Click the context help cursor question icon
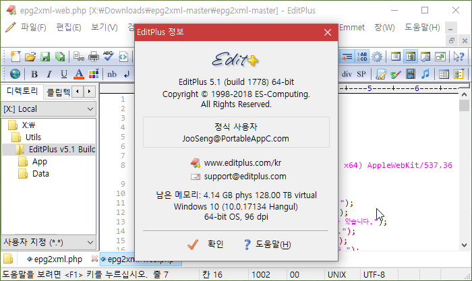This screenshot has width=472, height=281. [x=459, y=57]
